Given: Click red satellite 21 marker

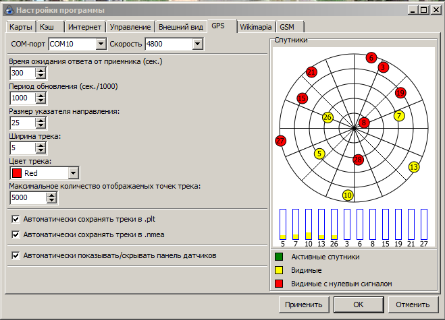Looking at the screenshot, I should 311,71.
